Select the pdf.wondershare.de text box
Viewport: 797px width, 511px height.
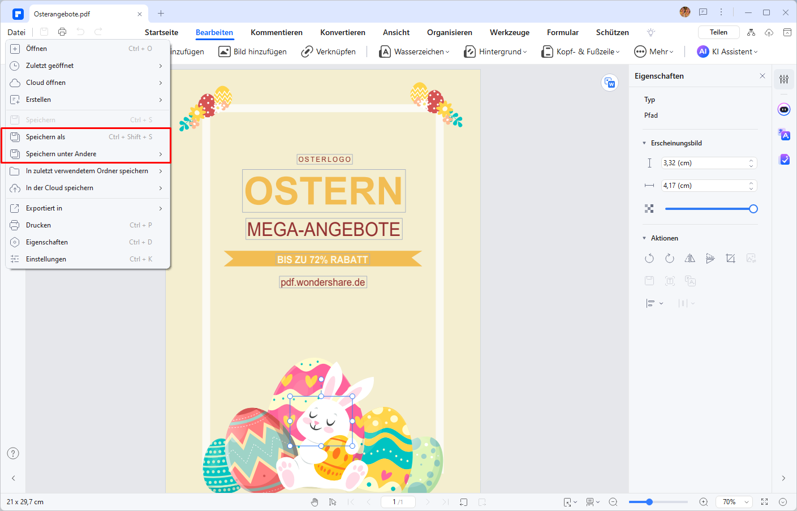coord(323,282)
